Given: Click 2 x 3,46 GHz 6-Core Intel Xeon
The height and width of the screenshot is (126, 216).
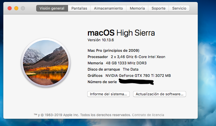Looking at the screenshot, I should click(138, 57).
